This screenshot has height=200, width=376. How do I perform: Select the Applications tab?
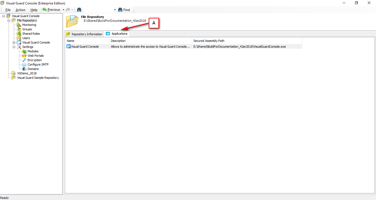click(117, 34)
